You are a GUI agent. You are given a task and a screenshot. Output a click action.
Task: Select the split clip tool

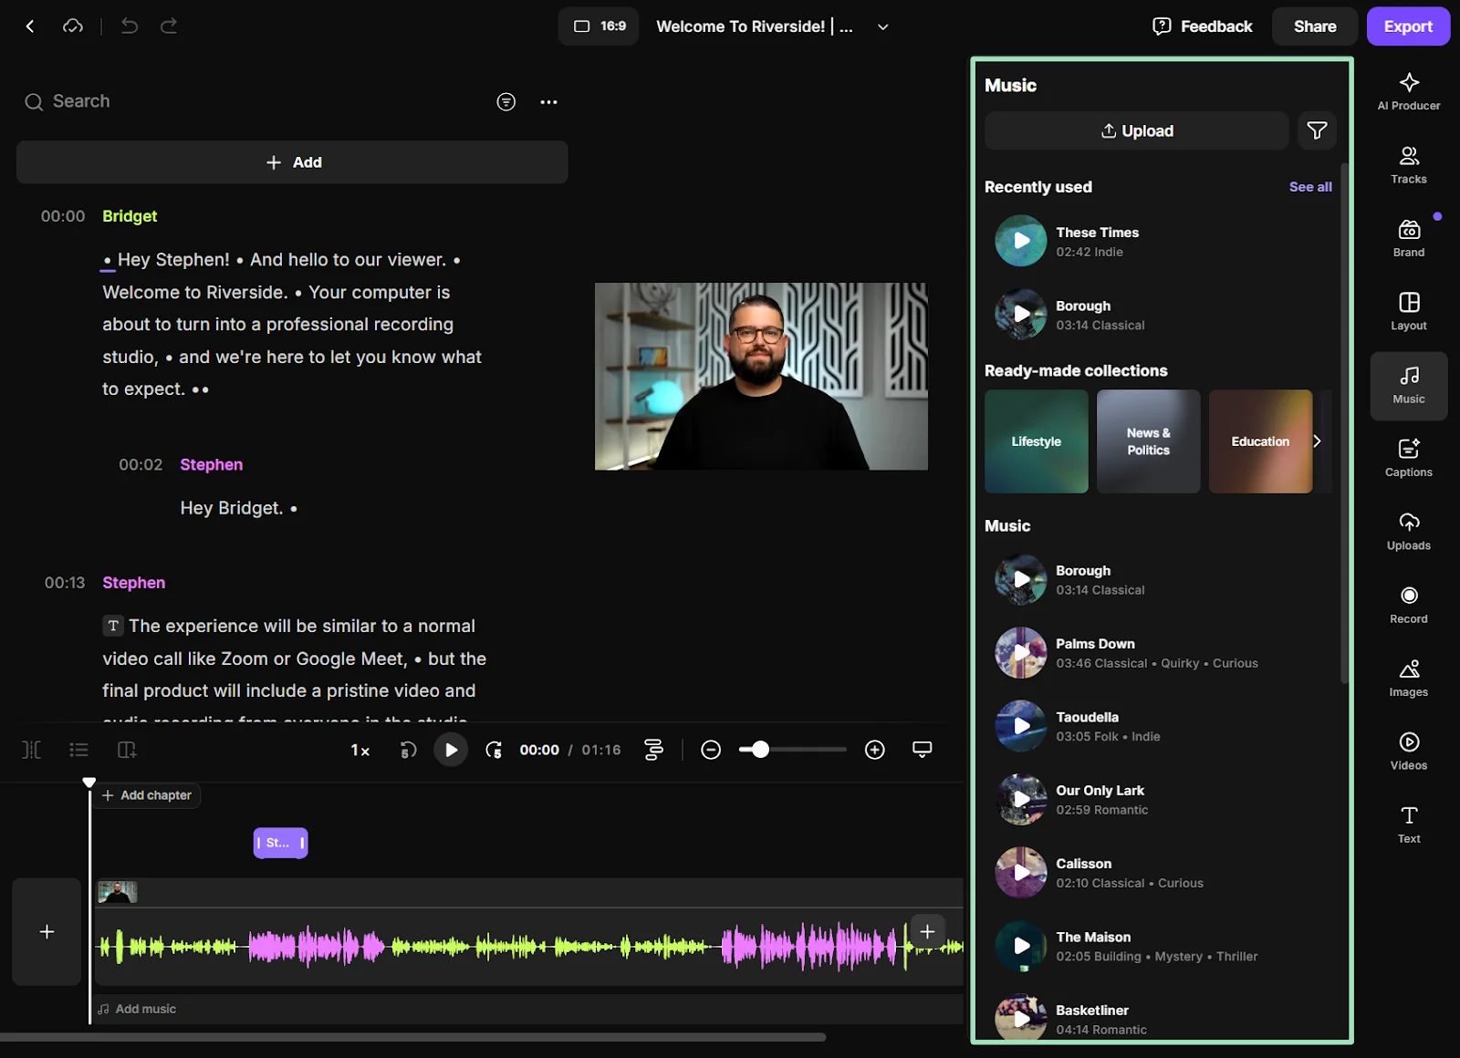31,750
